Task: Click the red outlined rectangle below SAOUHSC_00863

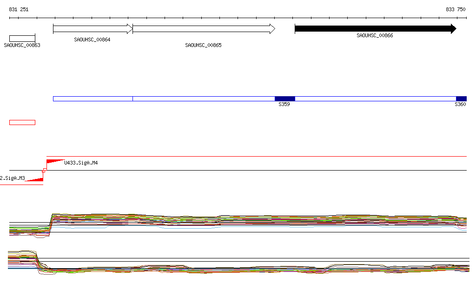Action: tap(22, 122)
